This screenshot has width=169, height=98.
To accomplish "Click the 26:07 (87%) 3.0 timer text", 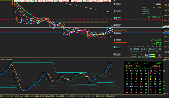I will coord(155,17).
